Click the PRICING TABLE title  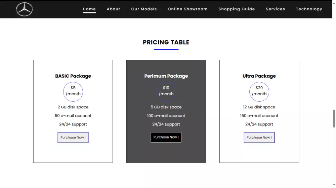(x=166, y=42)
